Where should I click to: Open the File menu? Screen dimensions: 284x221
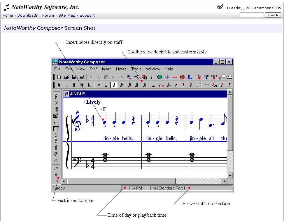57,69
